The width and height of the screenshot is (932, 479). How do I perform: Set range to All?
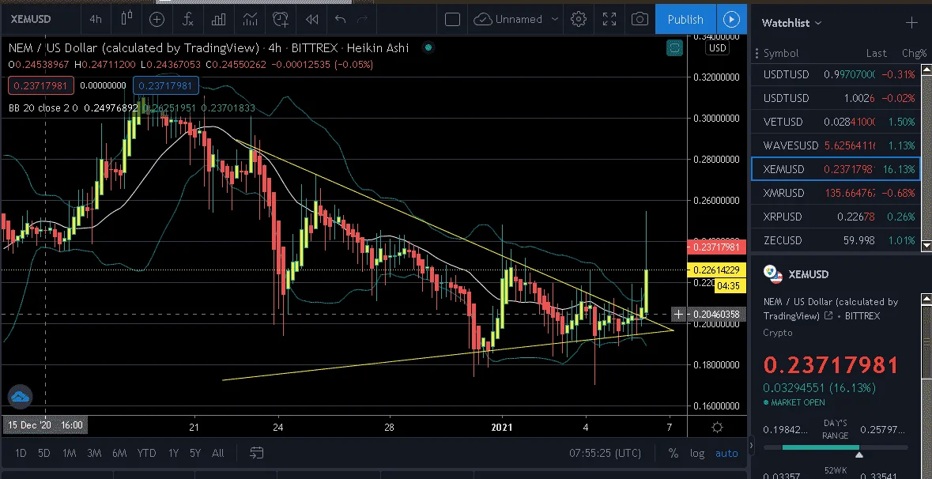[218, 453]
